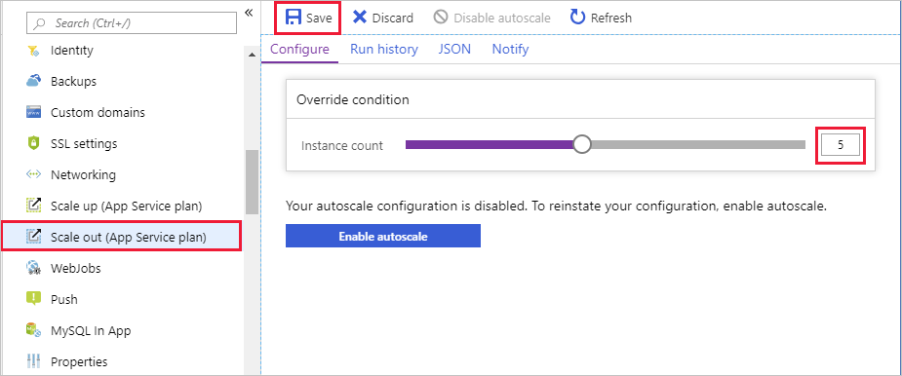This screenshot has height=376, width=902.
Task: Open the JSON tab
Action: point(454,50)
